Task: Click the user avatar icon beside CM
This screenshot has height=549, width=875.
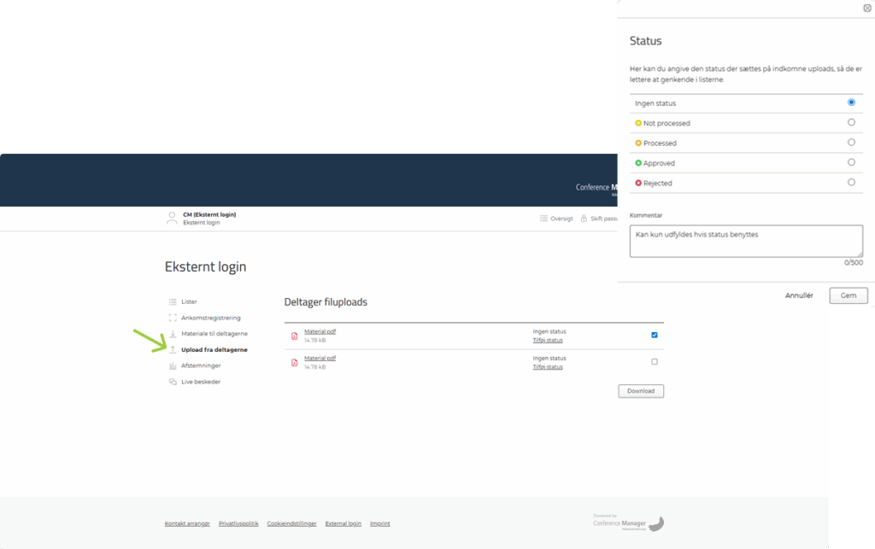Action: pyautogui.click(x=172, y=219)
